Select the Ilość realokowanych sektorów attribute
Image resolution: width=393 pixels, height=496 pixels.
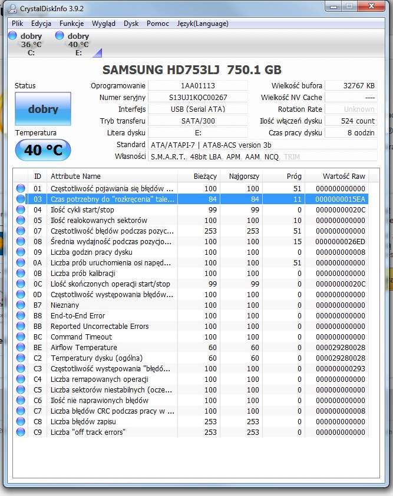[191, 220]
